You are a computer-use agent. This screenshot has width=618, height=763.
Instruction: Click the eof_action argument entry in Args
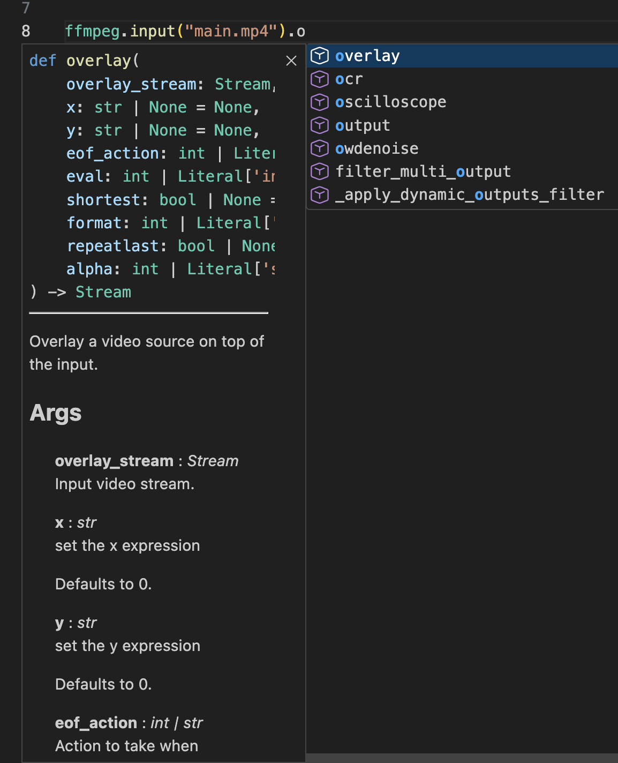click(129, 723)
